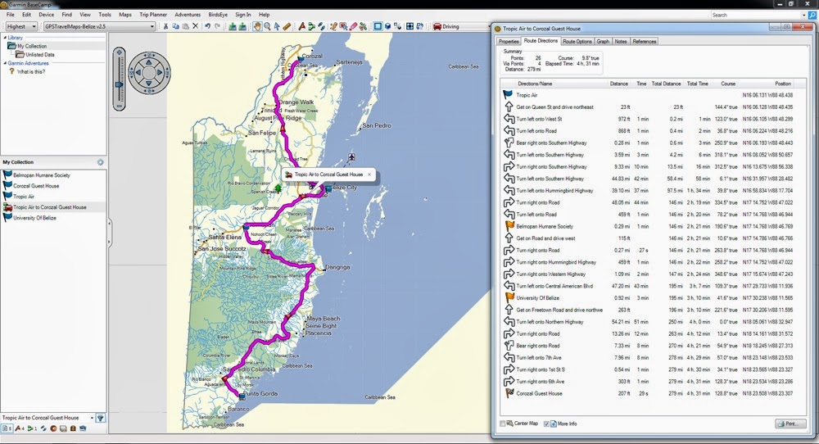Switch to the References tab

pyautogui.click(x=644, y=41)
